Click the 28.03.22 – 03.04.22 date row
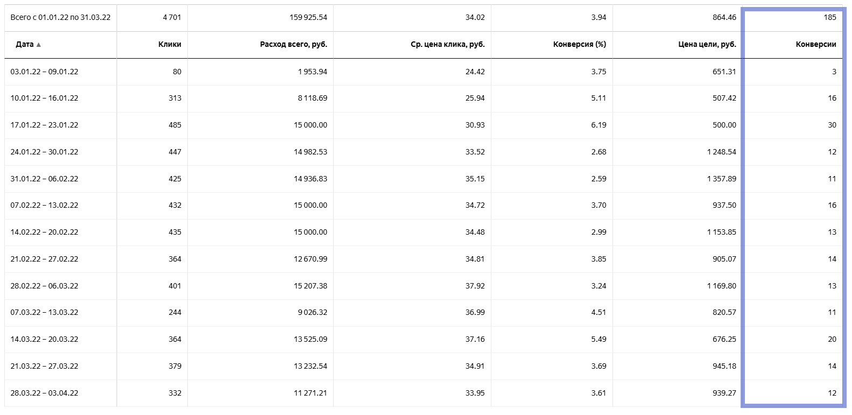This screenshot has height=415, width=852. [44, 393]
